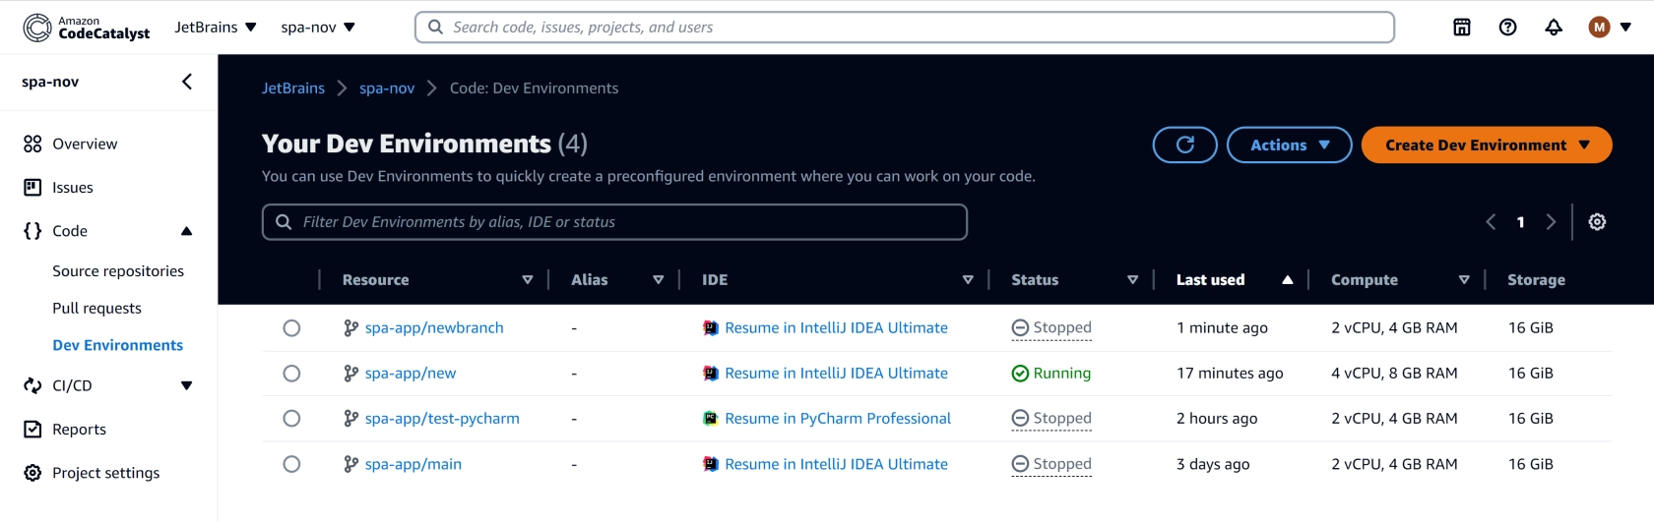Go to the previous page arrow
Viewport: 1654px width, 522px height.
(x=1491, y=222)
